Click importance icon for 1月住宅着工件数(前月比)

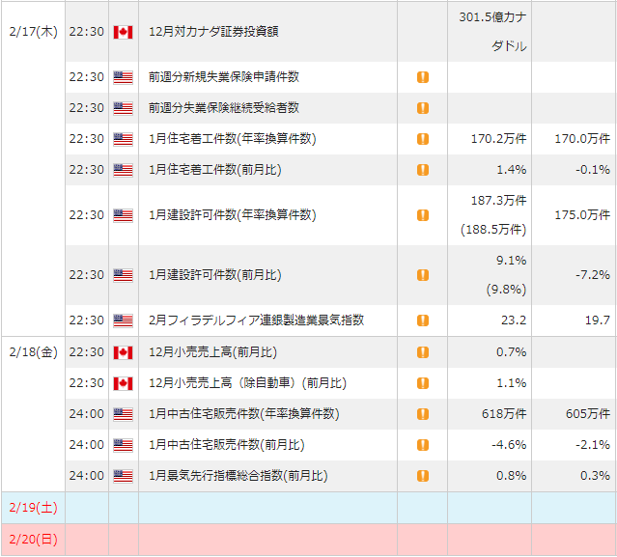click(423, 170)
